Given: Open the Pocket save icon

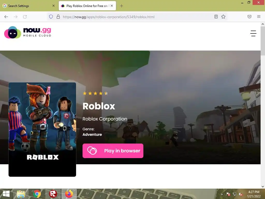Looking at the screenshot, I should tap(249, 17).
